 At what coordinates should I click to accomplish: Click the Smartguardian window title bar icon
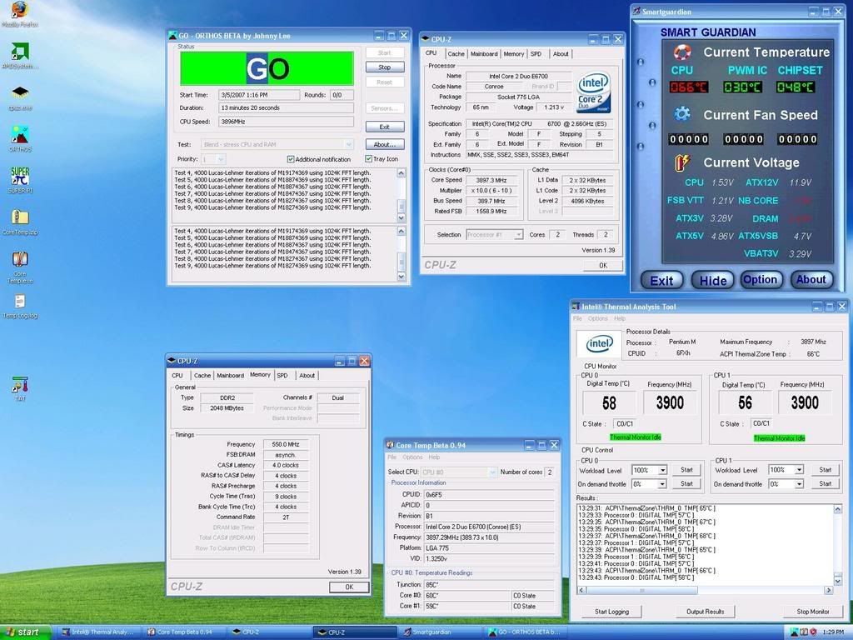click(x=636, y=12)
